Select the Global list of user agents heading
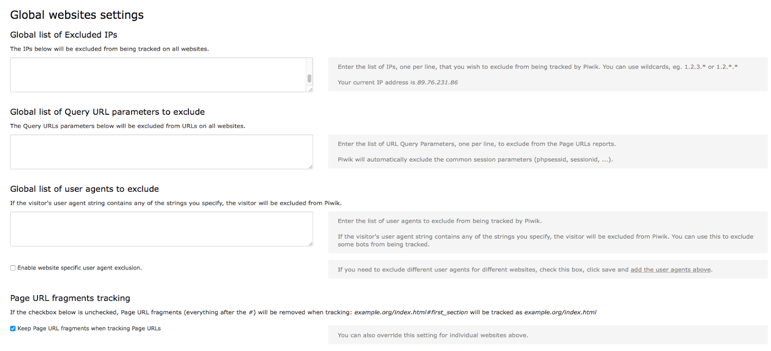 [x=84, y=189]
